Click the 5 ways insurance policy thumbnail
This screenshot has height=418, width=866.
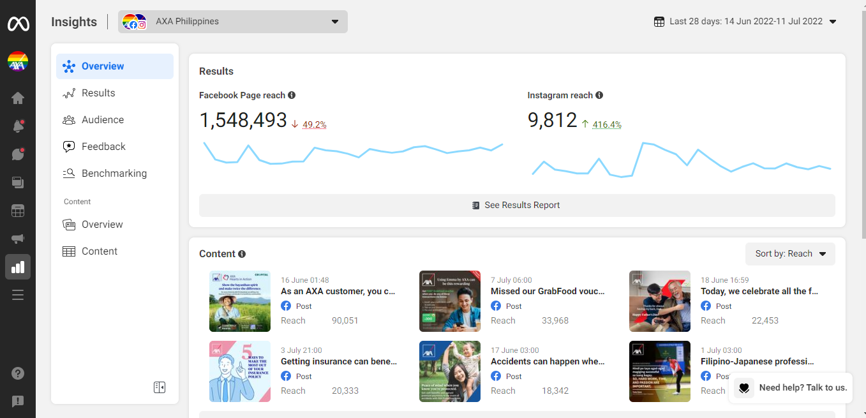[240, 371]
